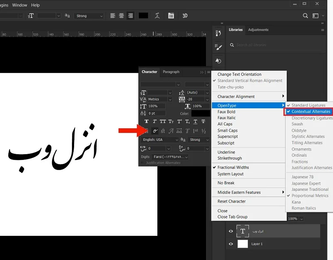Viewport: 333px width, 260px height.
Task: Choose Change Text Orientation
Action: 239,75
